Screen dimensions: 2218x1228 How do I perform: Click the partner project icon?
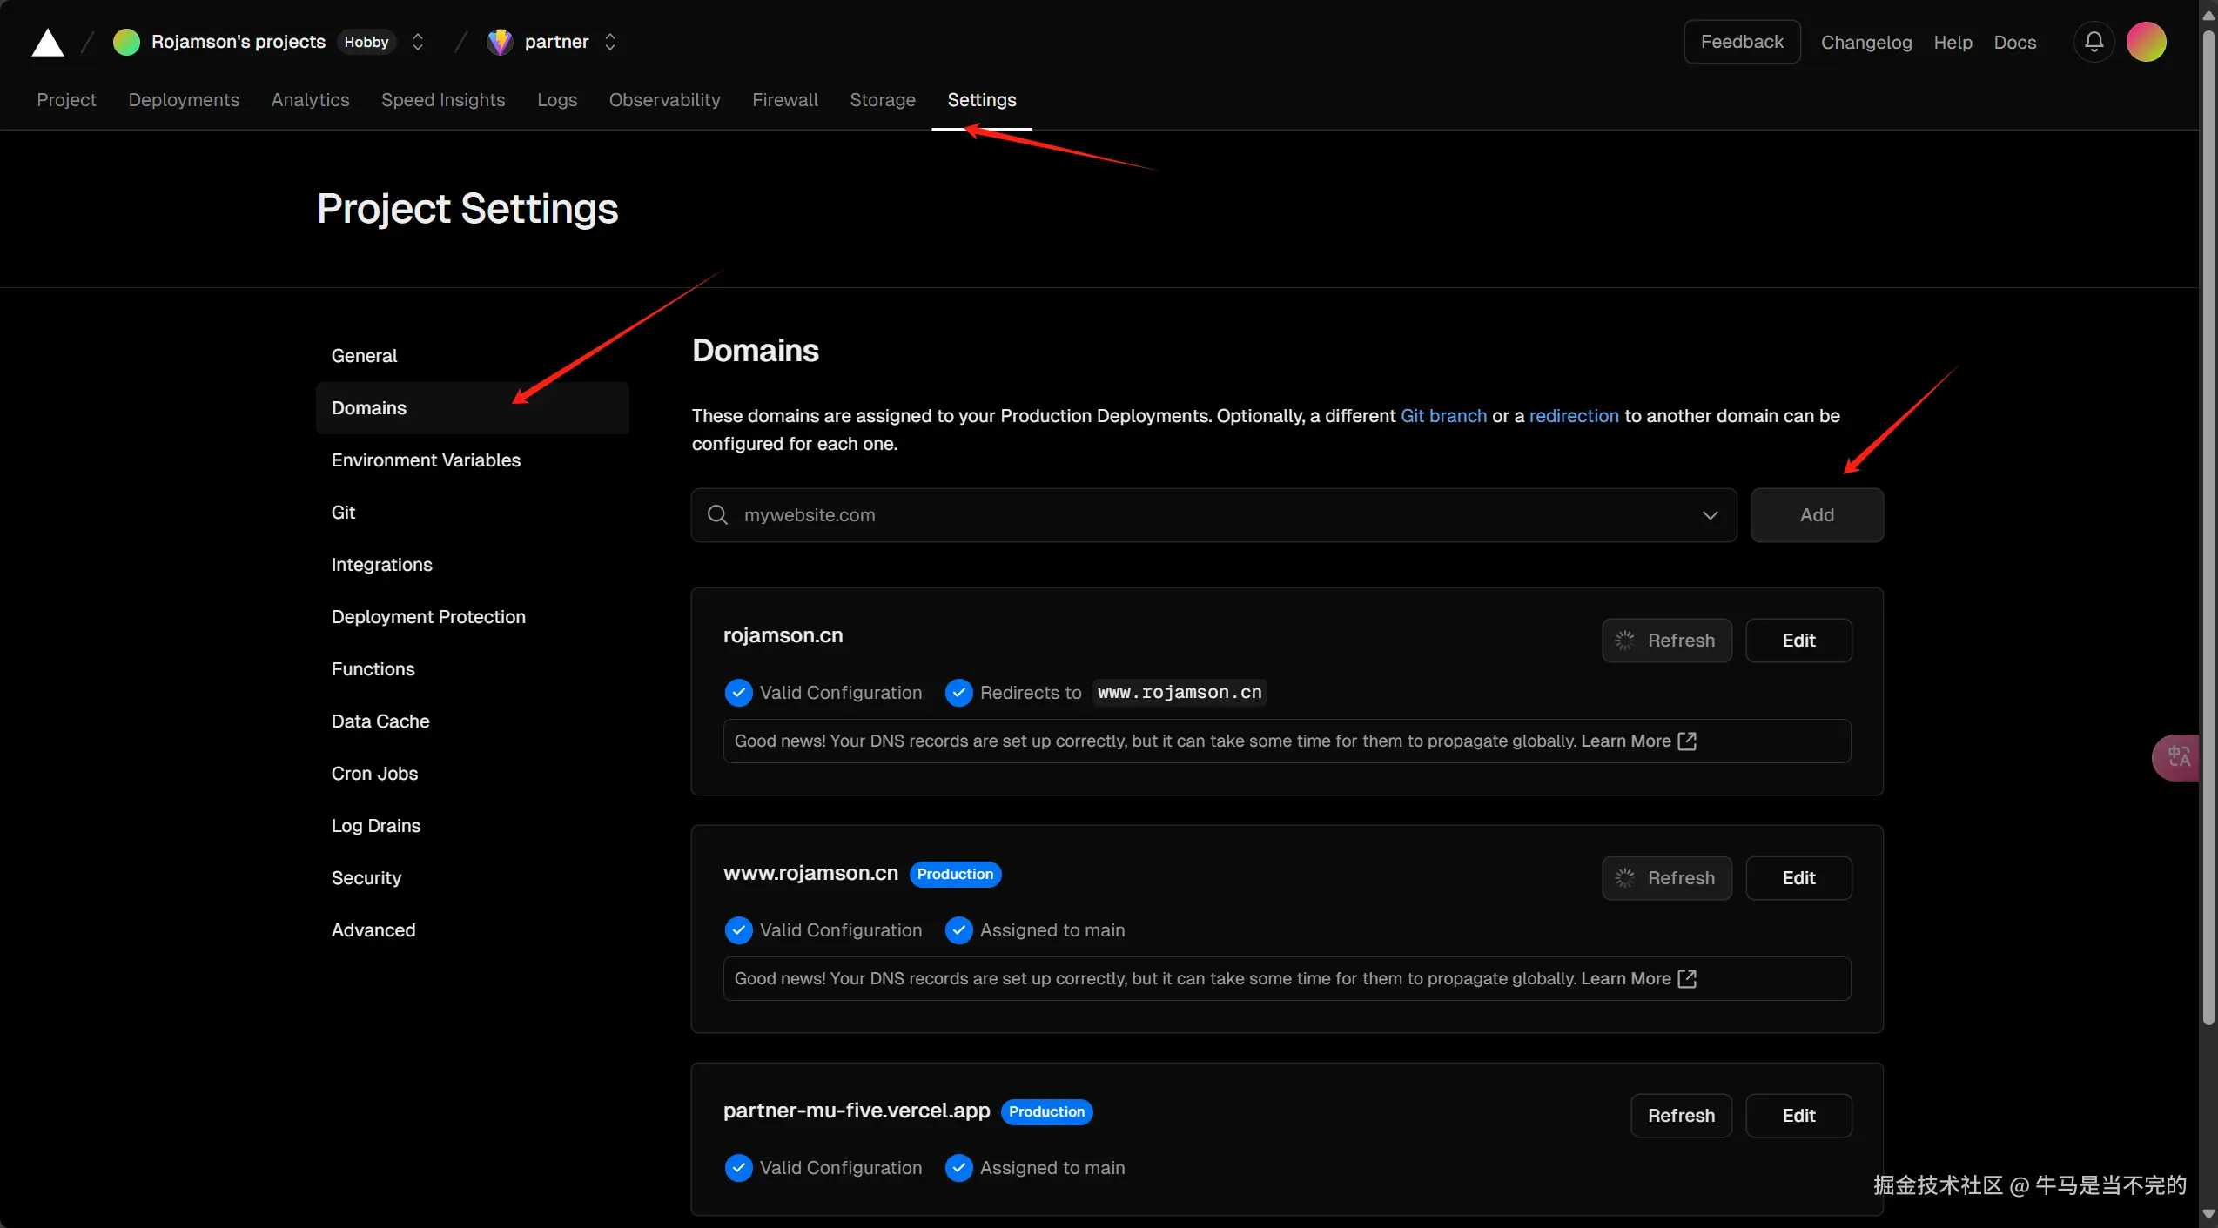500,42
